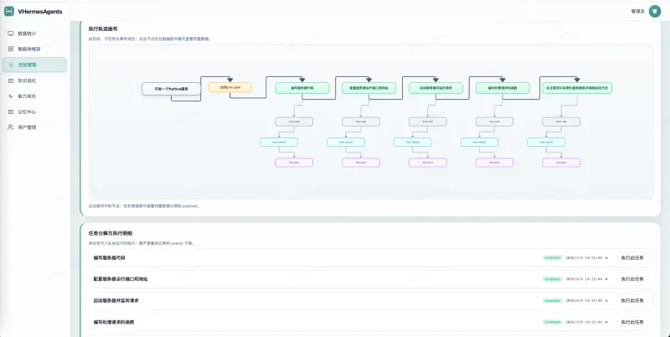Click the 用户管理 people icon
Image resolution: width=670 pixels, height=337 pixels.
pyautogui.click(x=11, y=127)
